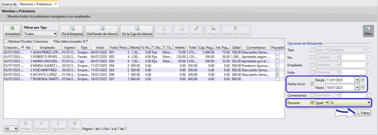Uncheck Pausado for JOSE MARTINEZ row
The image size is (378, 135).
tap(277, 70)
